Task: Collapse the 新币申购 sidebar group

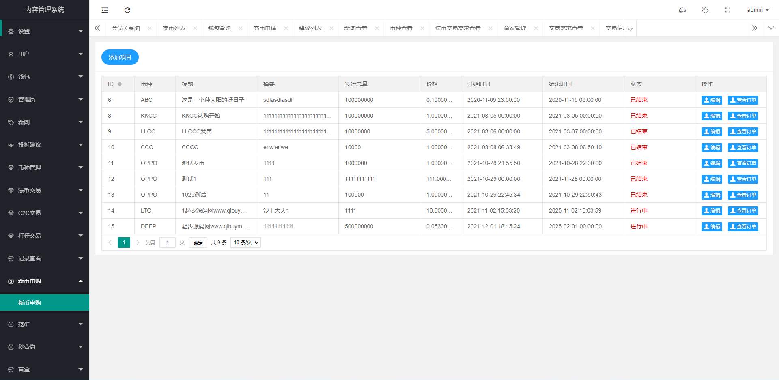Action: [x=45, y=281]
